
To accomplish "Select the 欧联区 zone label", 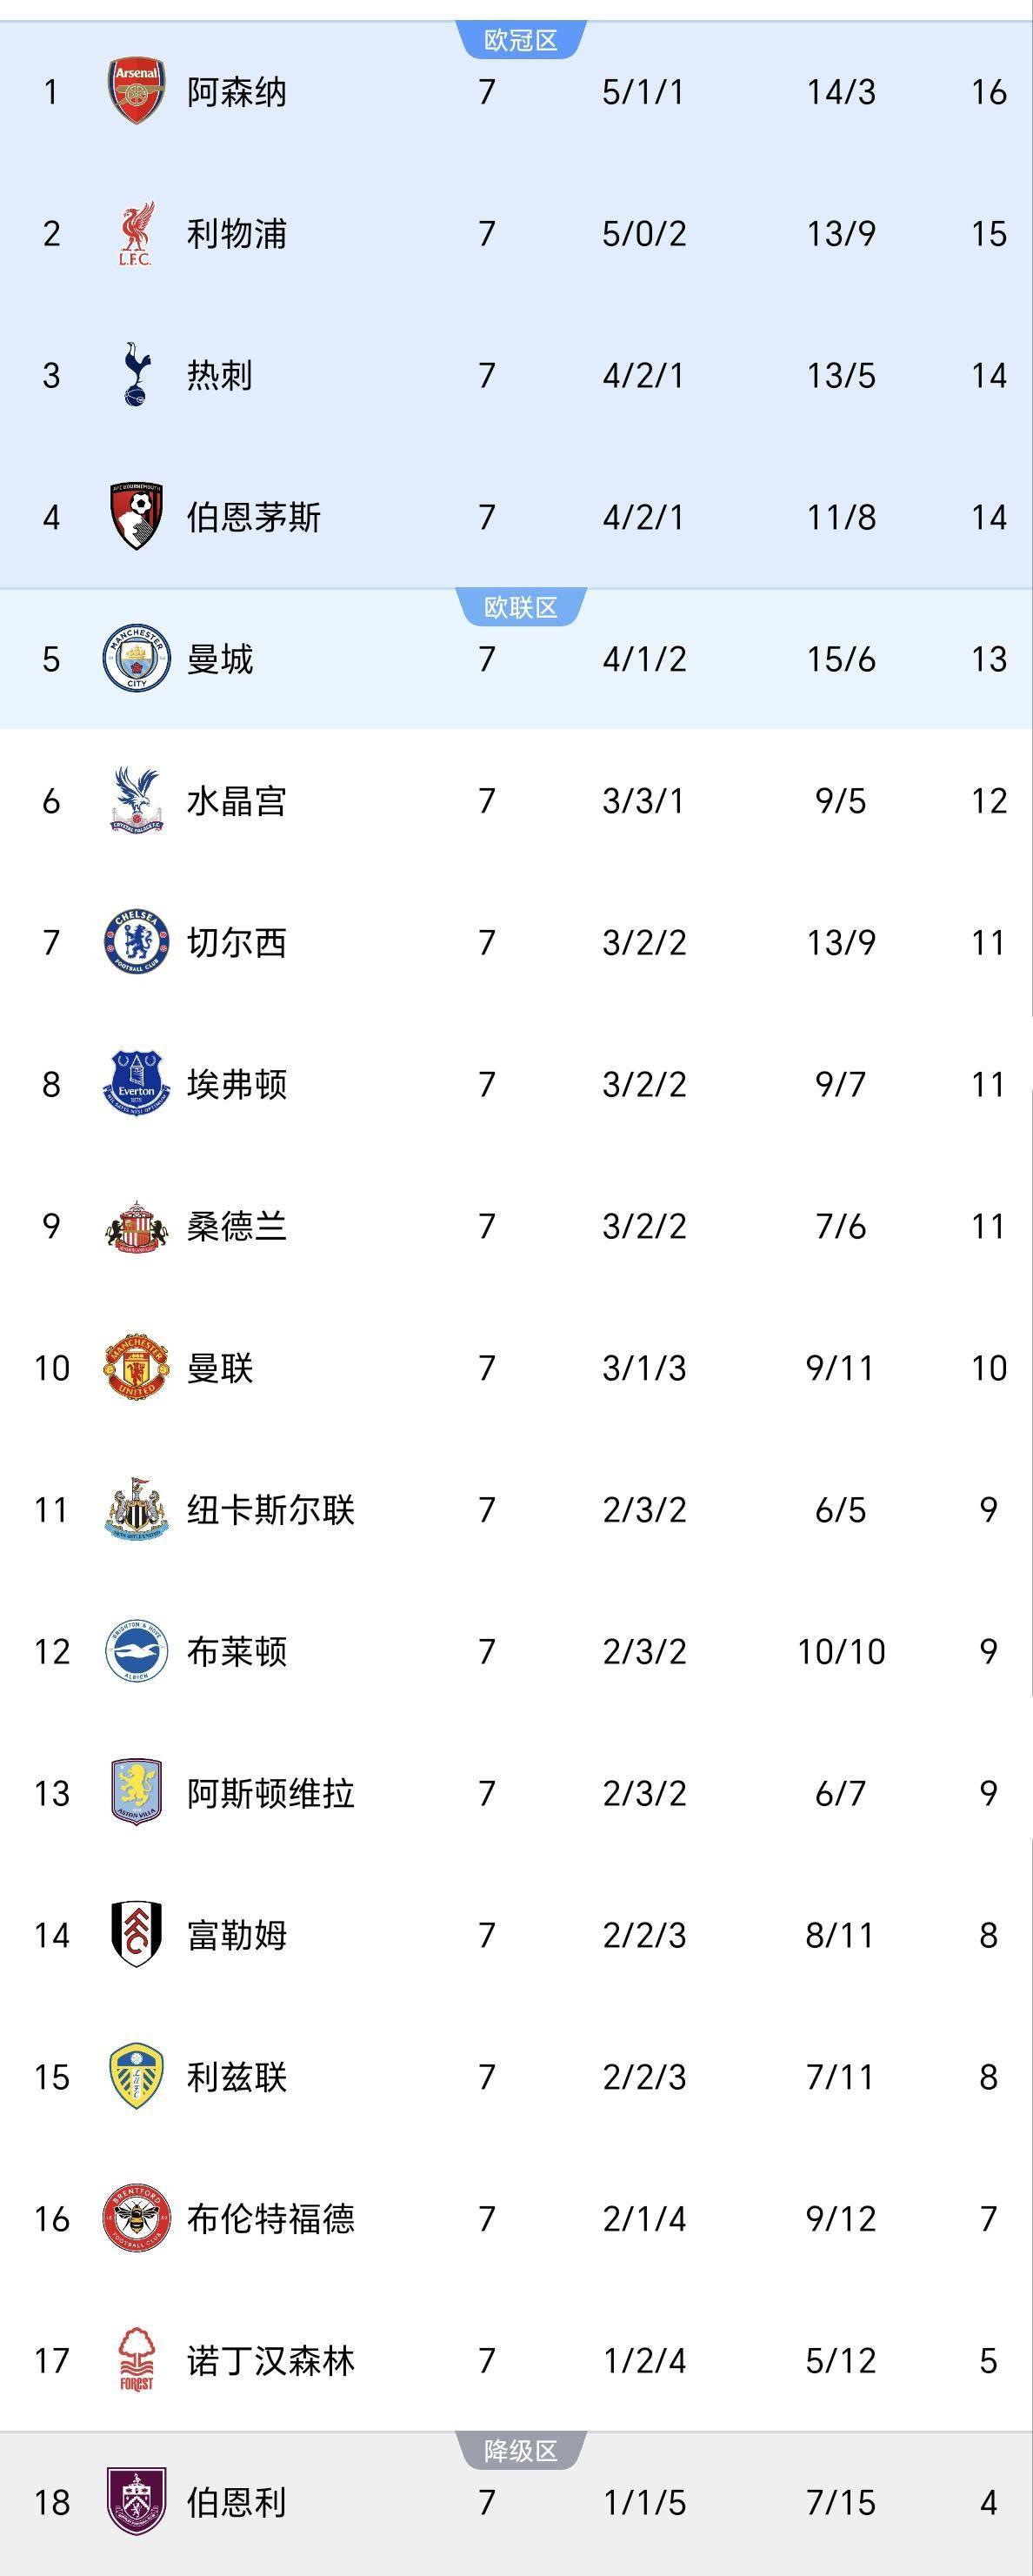I will pos(521,607).
